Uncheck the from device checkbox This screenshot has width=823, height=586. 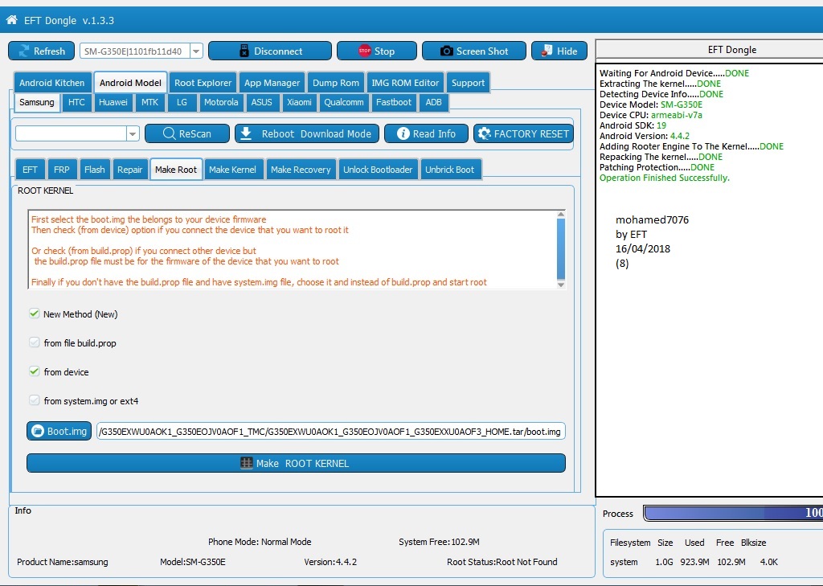pyautogui.click(x=34, y=371)
